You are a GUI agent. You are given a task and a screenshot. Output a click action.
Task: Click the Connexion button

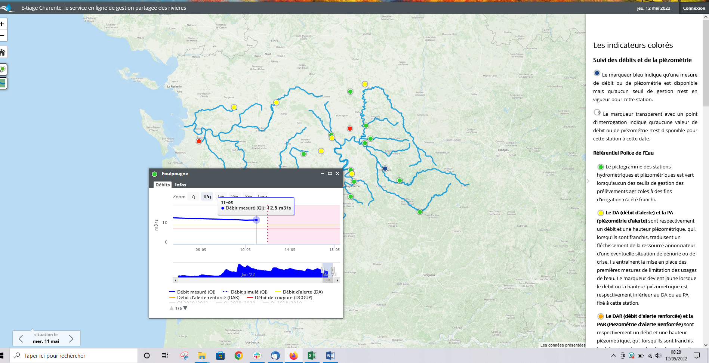tap(694, 8)
